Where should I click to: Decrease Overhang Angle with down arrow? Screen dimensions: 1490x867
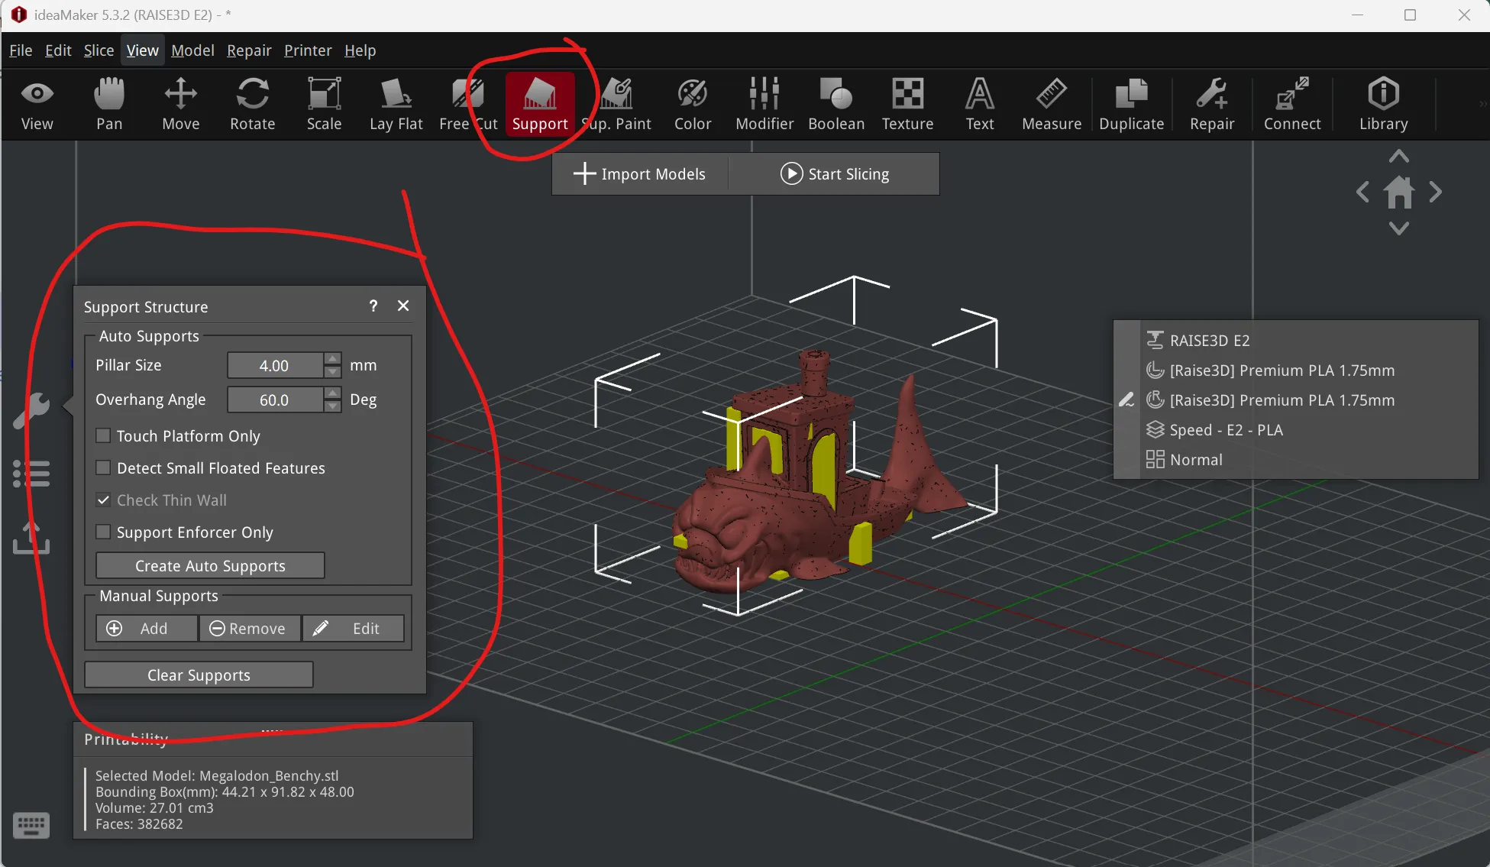332,406
